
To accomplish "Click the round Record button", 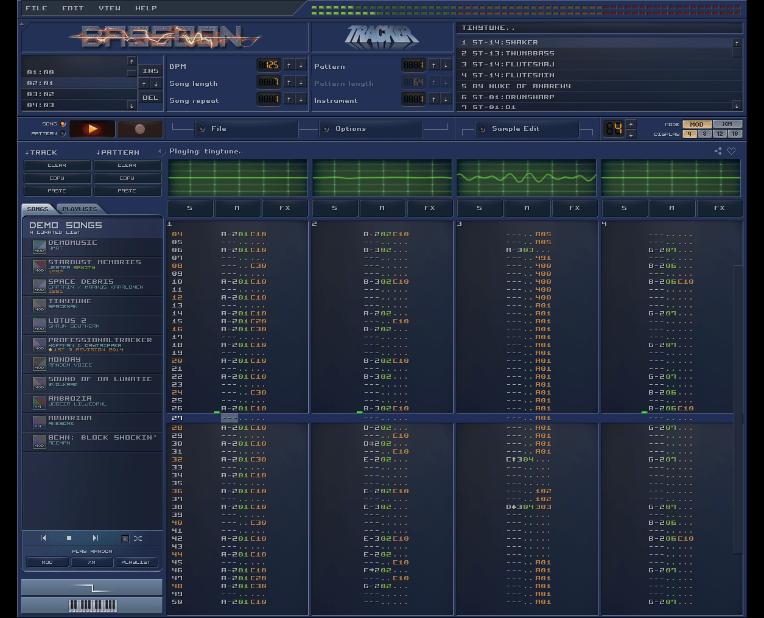I will pos(140,129).
